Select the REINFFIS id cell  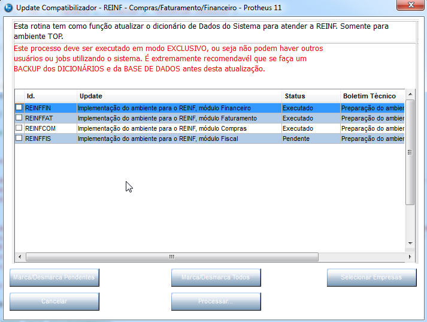click(51, 139)
